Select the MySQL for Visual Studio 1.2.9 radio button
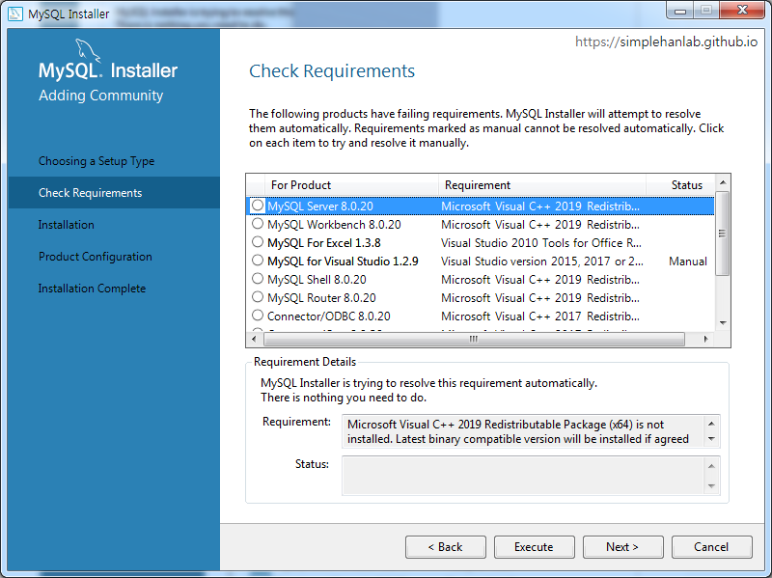Viewport: 772px width, 578px height. [258, 260]
